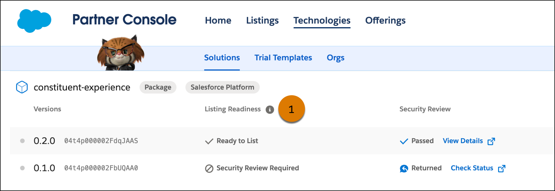Screen dimensions: 555x191
Task: Click the Appy bobcat mascot image
Action: pos(121,53)
